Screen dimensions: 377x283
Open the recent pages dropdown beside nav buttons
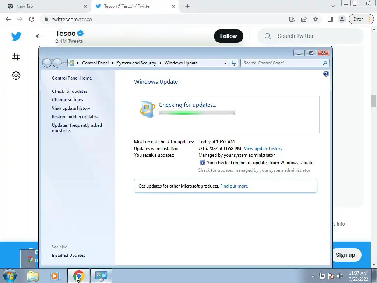[64, 63]
